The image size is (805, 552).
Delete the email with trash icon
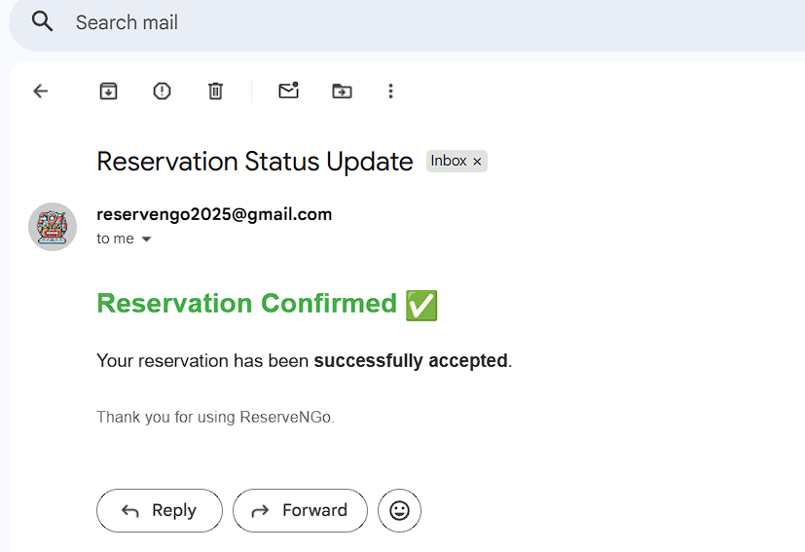(215, 91)
